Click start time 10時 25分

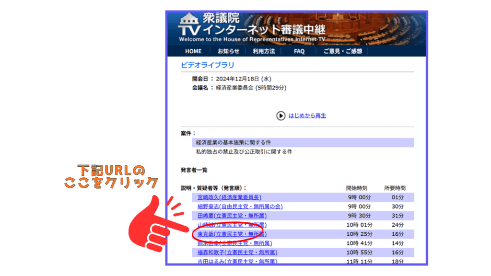tap(360, 234)
